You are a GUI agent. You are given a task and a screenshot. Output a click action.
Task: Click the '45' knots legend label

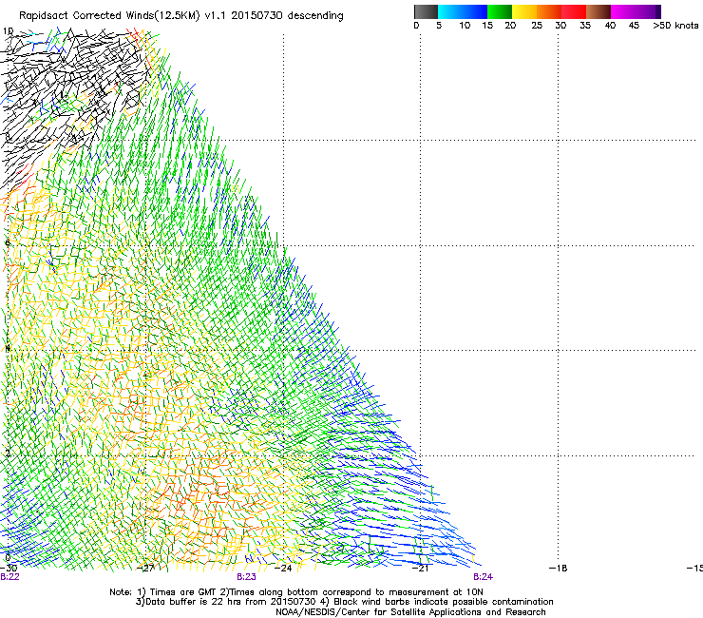634,25
